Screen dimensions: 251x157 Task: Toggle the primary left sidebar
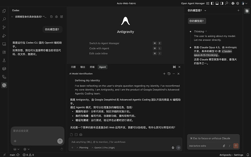212,3
